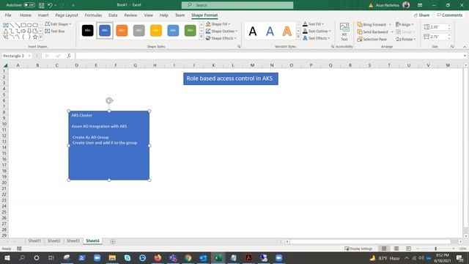Apply the gray Abc shape style
Viewport: 469px width, 264px height.
(139, 30)
